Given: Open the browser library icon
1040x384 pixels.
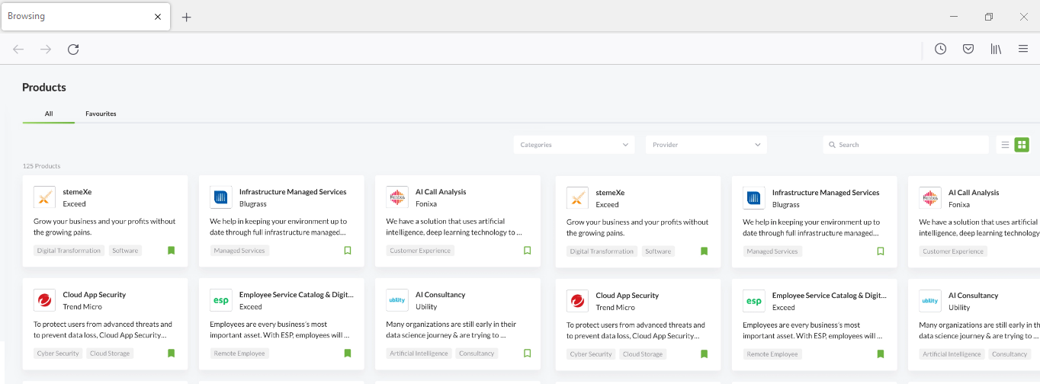Looking at the screenshot, I should [x=995, y=49].
